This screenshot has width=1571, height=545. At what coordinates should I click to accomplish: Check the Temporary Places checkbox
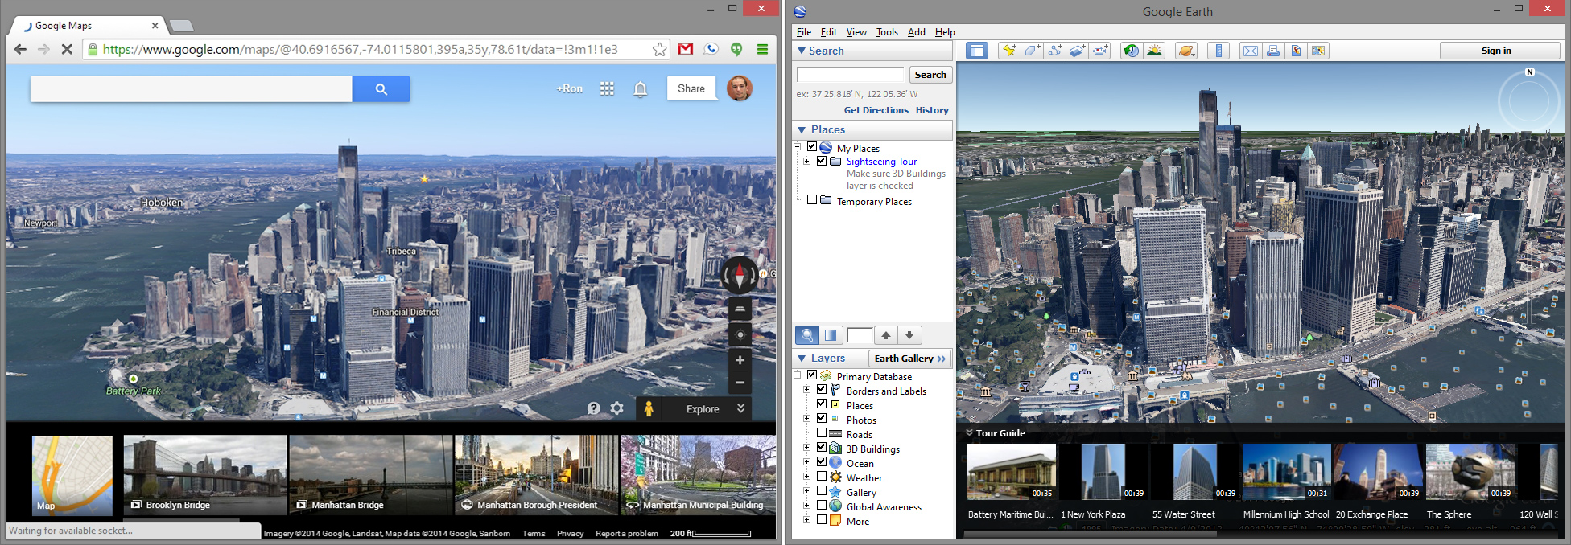pyautogui.click(x=812, y=200)
